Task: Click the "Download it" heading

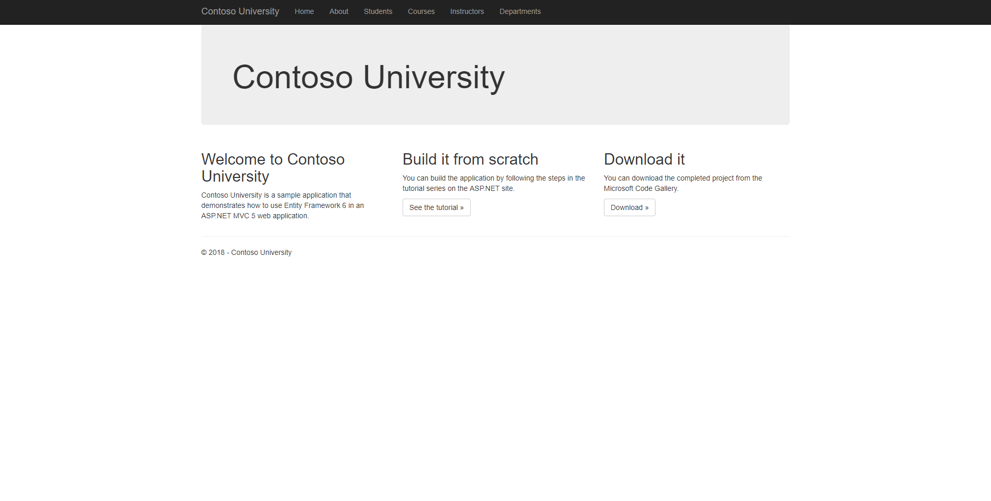Action: [x=644, y=159]
